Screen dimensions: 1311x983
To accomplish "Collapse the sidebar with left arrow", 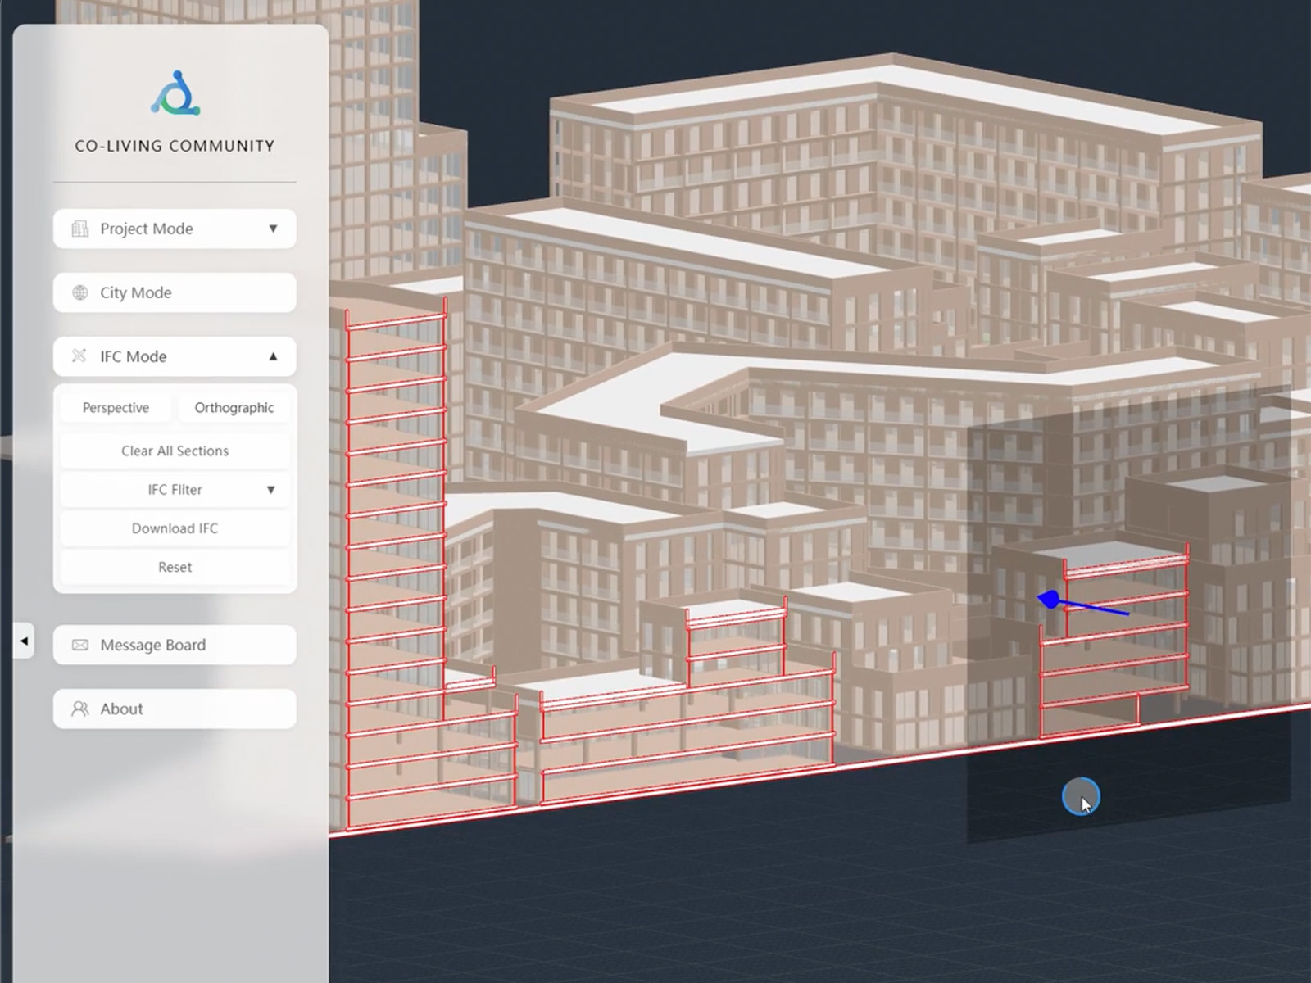I will (24, 641).
